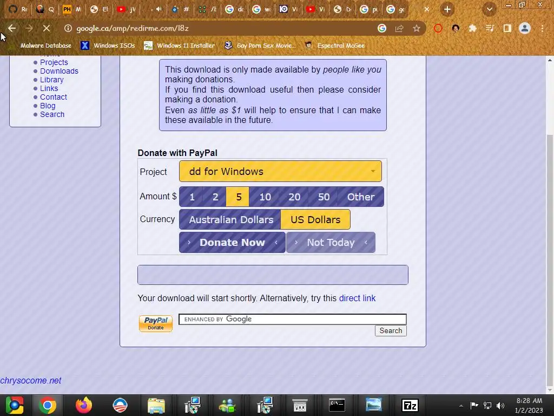Select donation amount 5
Screen dimensions: 554x416
[x=238, y=197]
